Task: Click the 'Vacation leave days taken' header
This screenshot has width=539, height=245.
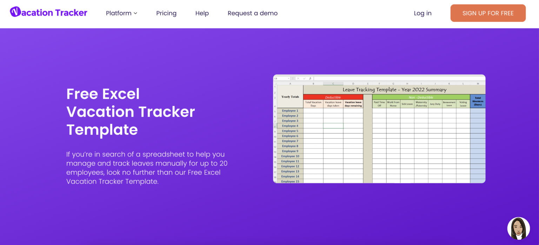Action: (x=333, y=104)
